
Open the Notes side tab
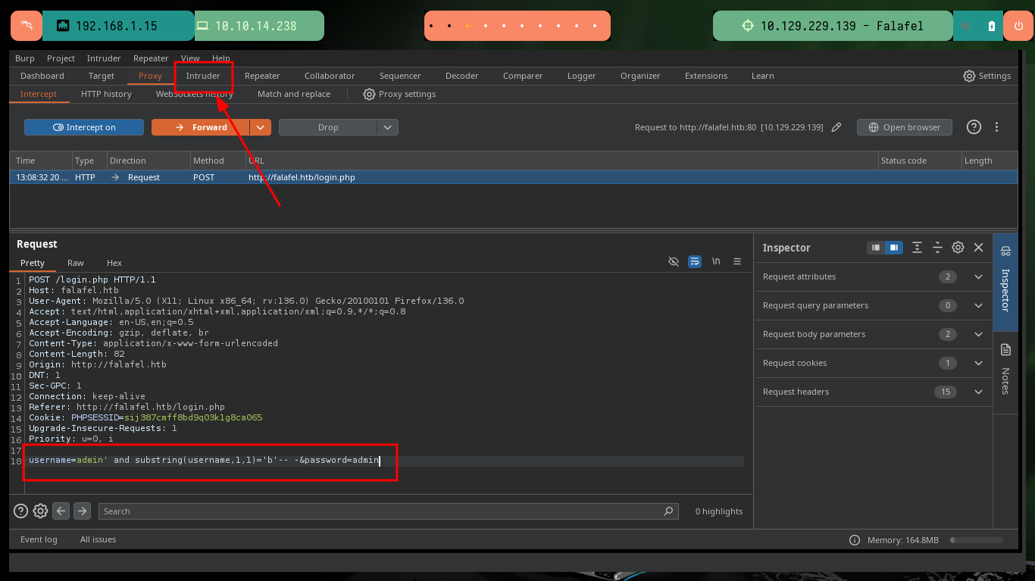(x=1005, y=371)
